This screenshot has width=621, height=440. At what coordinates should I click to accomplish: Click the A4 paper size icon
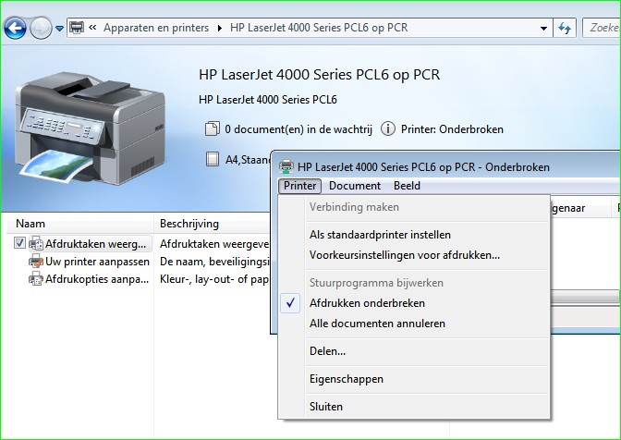pos(213,159)
